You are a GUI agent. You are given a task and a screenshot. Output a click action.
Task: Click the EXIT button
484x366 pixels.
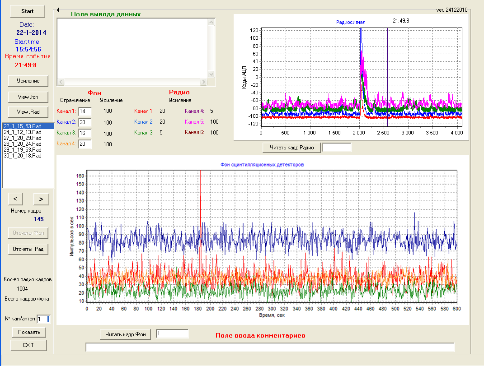click(x=28, y=345)
